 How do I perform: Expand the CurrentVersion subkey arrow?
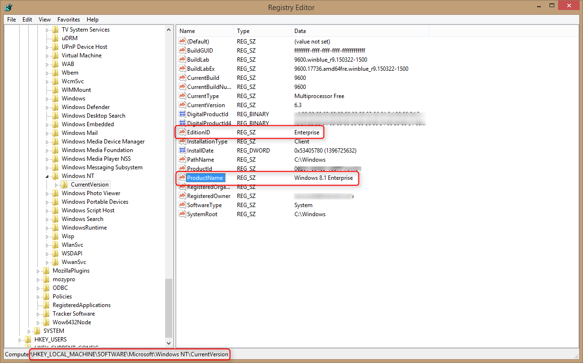56,185
